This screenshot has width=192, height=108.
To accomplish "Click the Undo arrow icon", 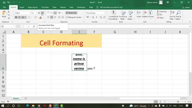I will [8, 2].
